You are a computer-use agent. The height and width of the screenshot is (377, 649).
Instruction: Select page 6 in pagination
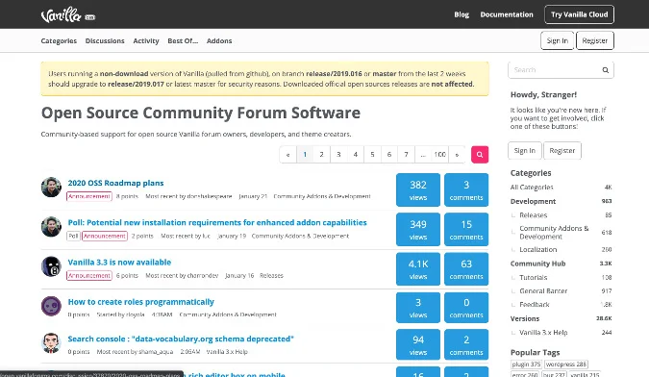pyautogui.click(x=389, y=155)
